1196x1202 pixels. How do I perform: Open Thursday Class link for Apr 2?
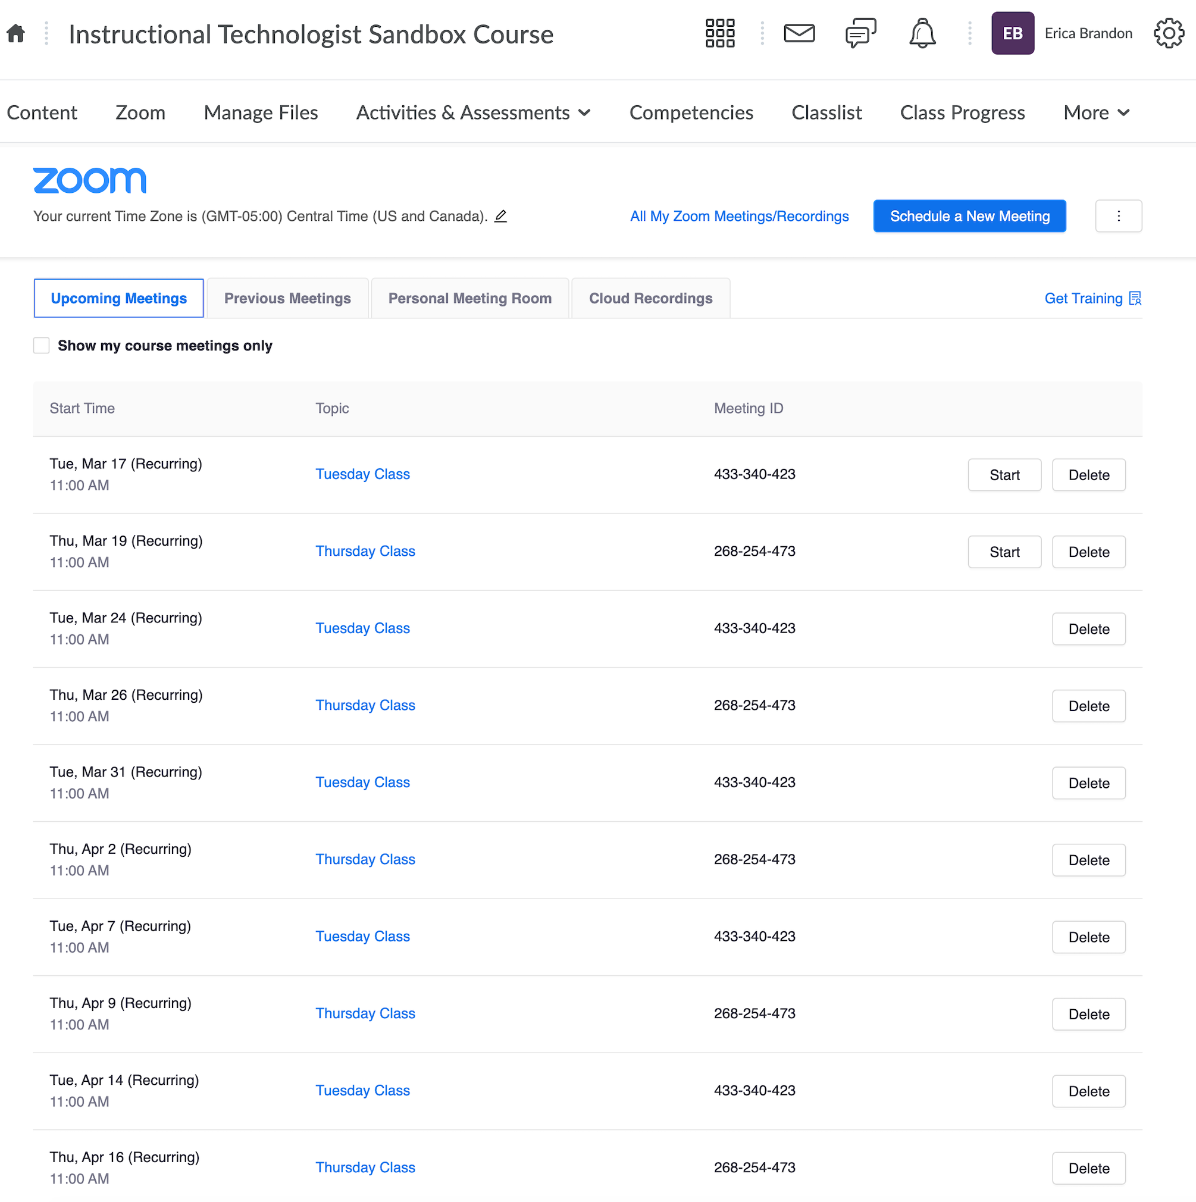click(365, 860)
